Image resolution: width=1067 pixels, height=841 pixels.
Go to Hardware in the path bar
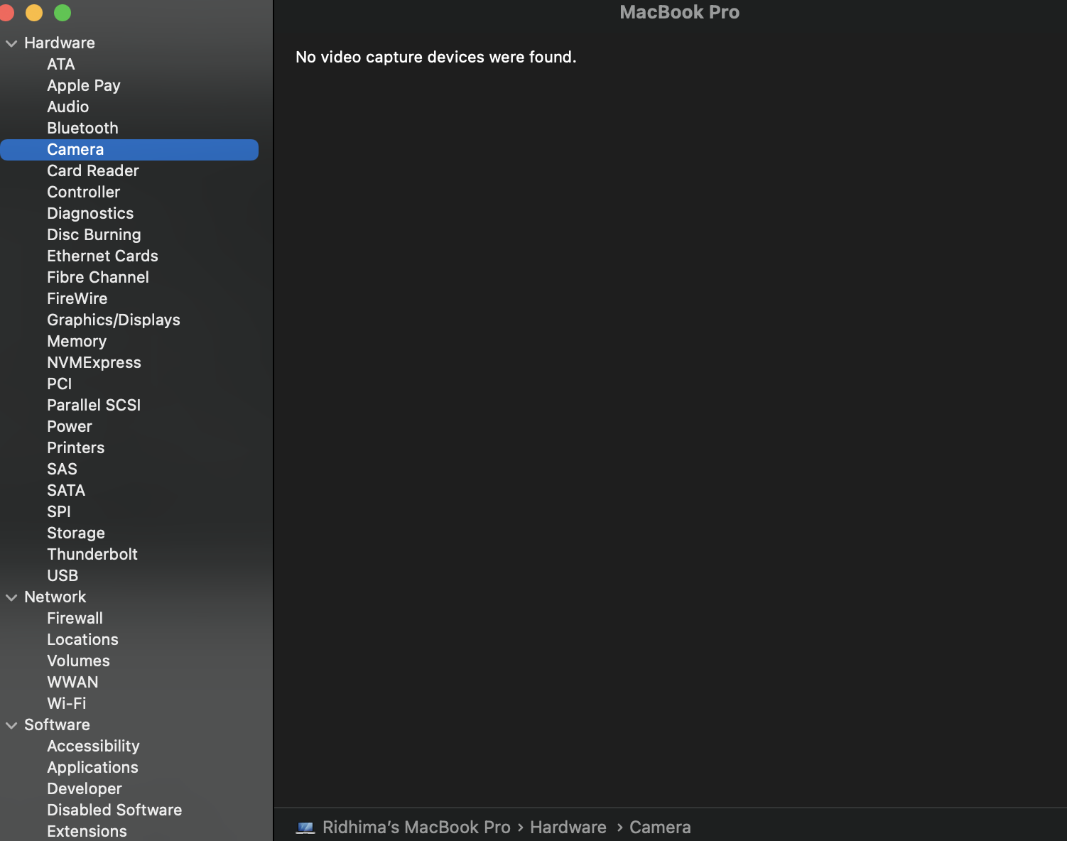click(x=568, y=828)
